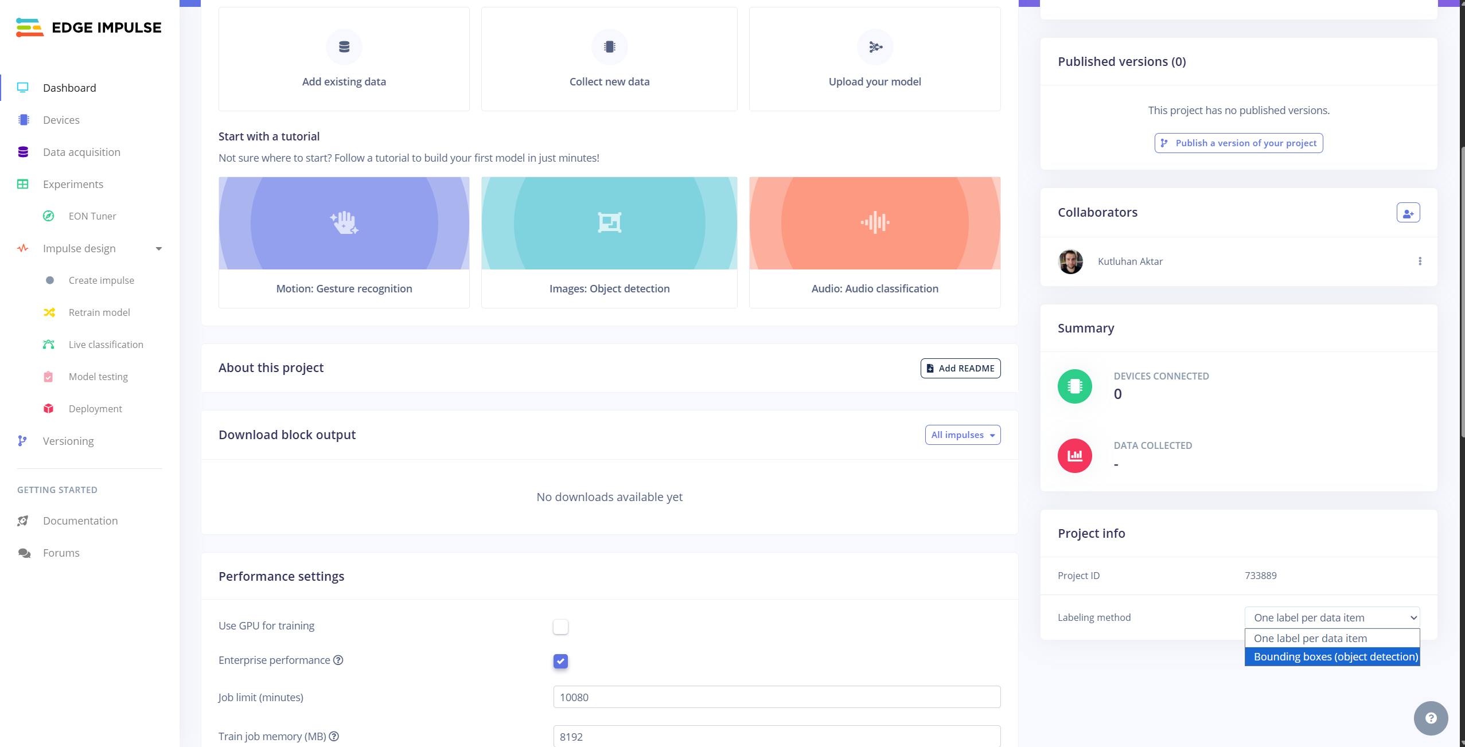Click the Enterprise performance help icon
1465x747 pixels.
coord(338,660)
